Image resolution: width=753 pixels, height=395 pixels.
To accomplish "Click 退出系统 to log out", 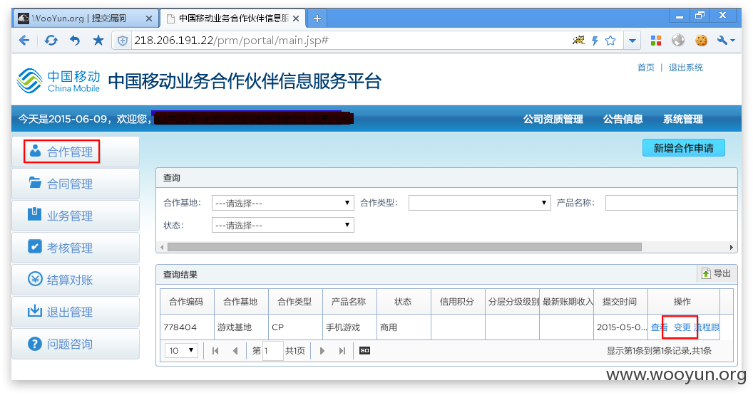I will point(685,68).
